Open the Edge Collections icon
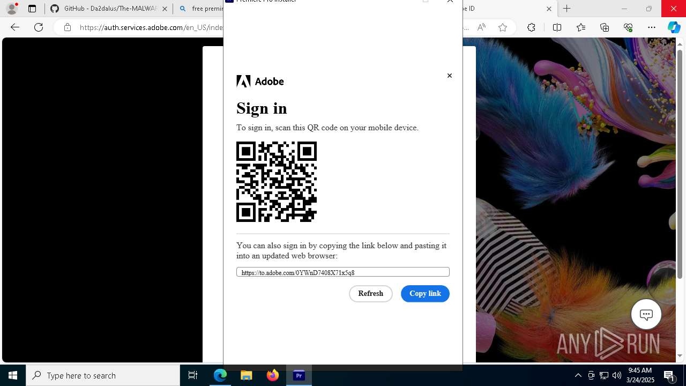The image size is (686, 386). (605, 27)
